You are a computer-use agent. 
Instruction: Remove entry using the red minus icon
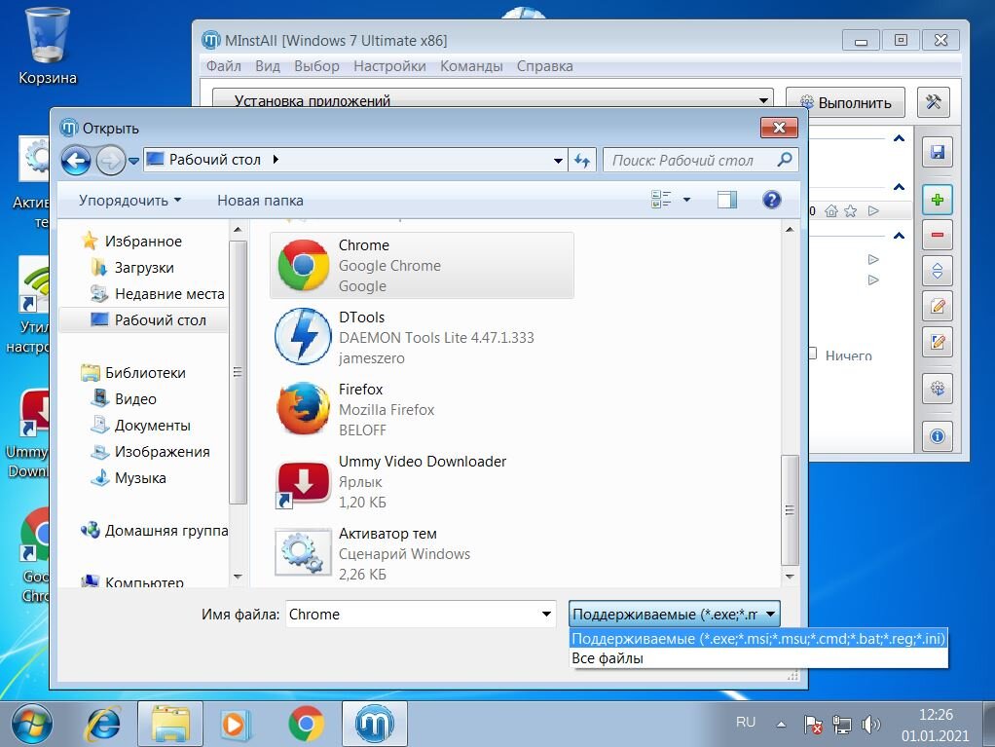pyautogui.click(x=936, y=235)
